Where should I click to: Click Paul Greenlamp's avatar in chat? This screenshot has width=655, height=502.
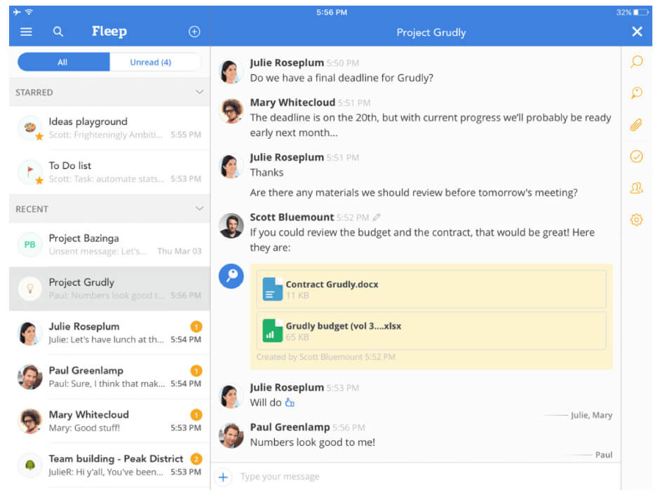click(231, 435)
